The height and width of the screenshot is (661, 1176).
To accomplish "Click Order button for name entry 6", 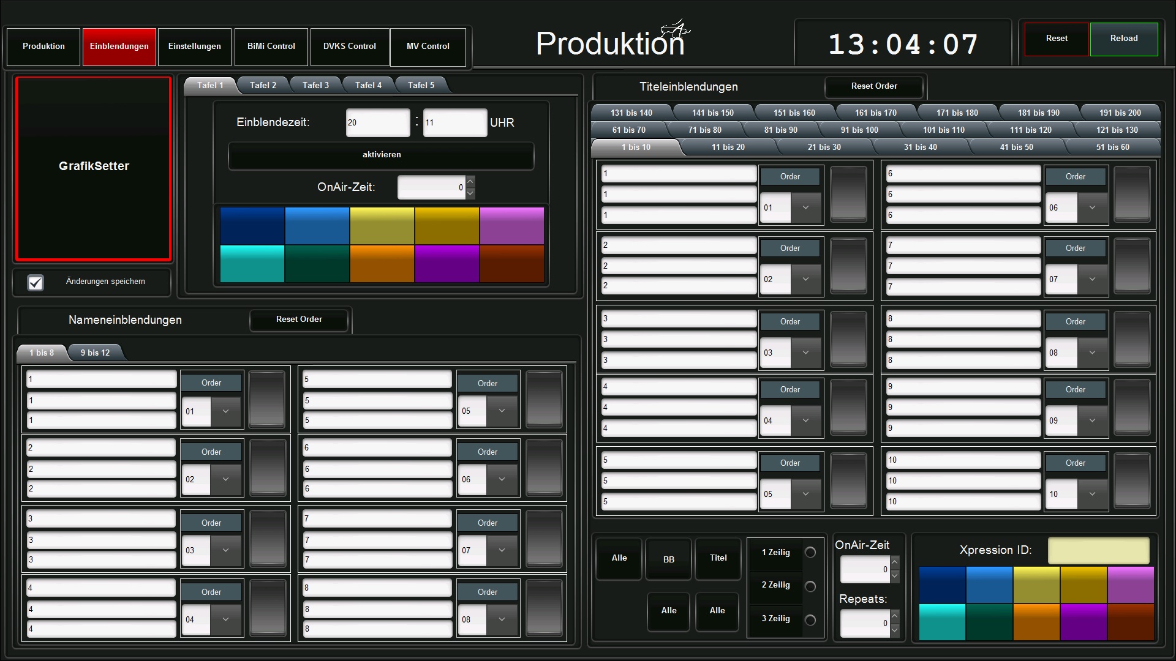I will 488,452.
